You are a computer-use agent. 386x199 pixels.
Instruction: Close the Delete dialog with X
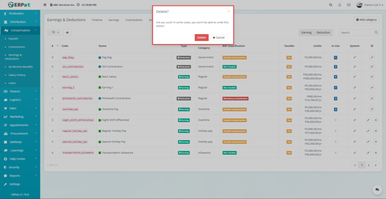(x=228, y=12)
